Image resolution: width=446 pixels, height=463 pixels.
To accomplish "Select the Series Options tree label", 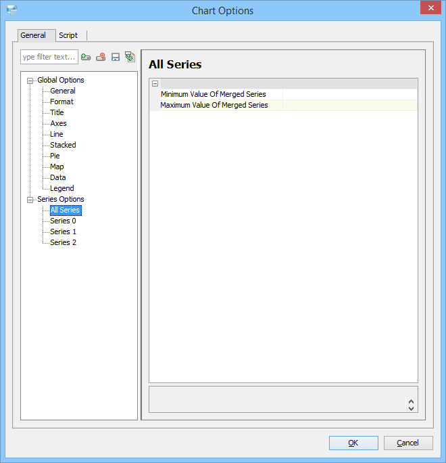I will pyautogui.click(x=60, y=199).
